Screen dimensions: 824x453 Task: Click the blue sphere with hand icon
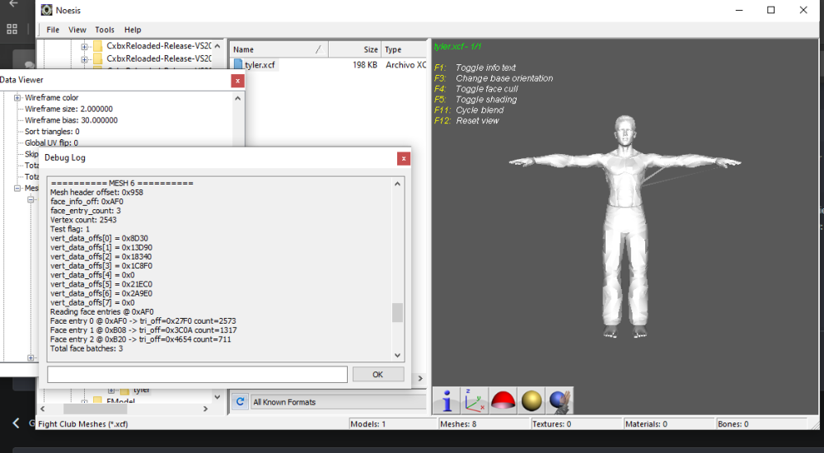point(559,401)
